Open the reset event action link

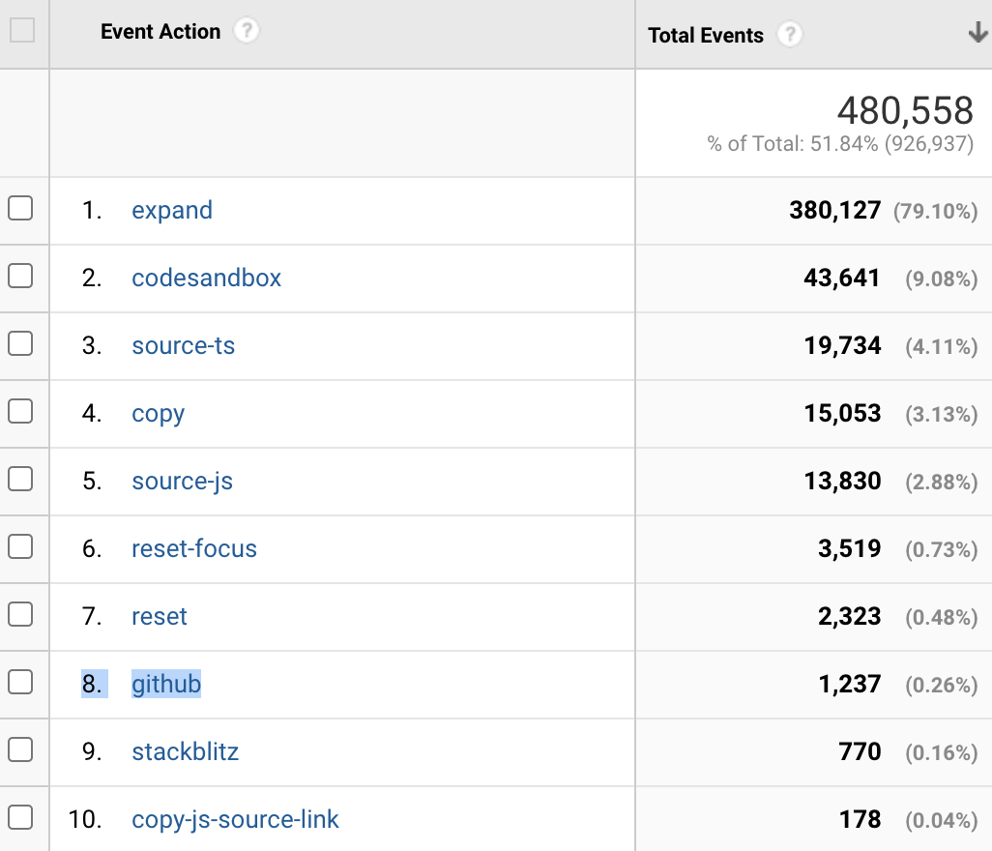tap(160, 617)
